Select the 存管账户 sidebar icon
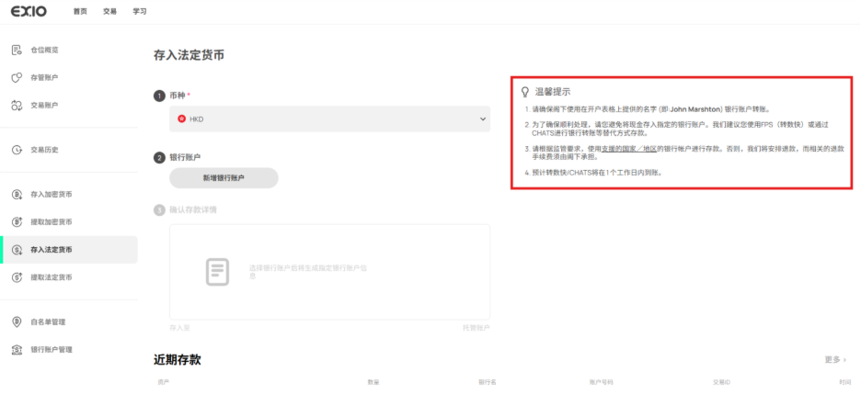 tap(17, 77)
